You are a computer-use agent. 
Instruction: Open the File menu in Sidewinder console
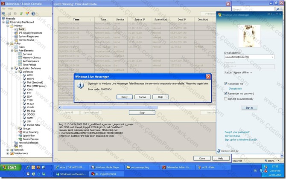pos(4,9)
